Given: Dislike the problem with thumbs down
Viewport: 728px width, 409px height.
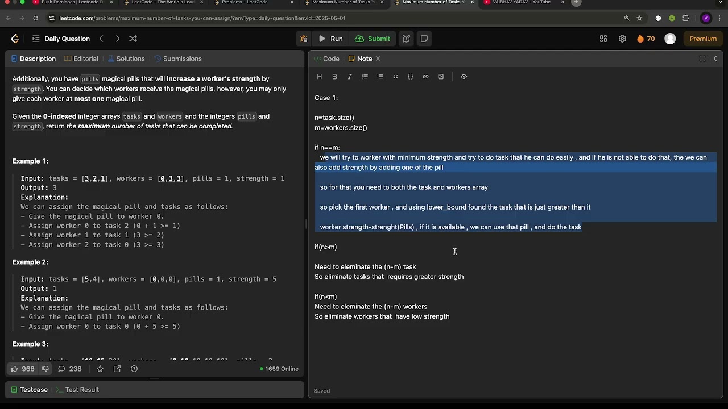Looking at the screenshot, I should click(45, 369).
